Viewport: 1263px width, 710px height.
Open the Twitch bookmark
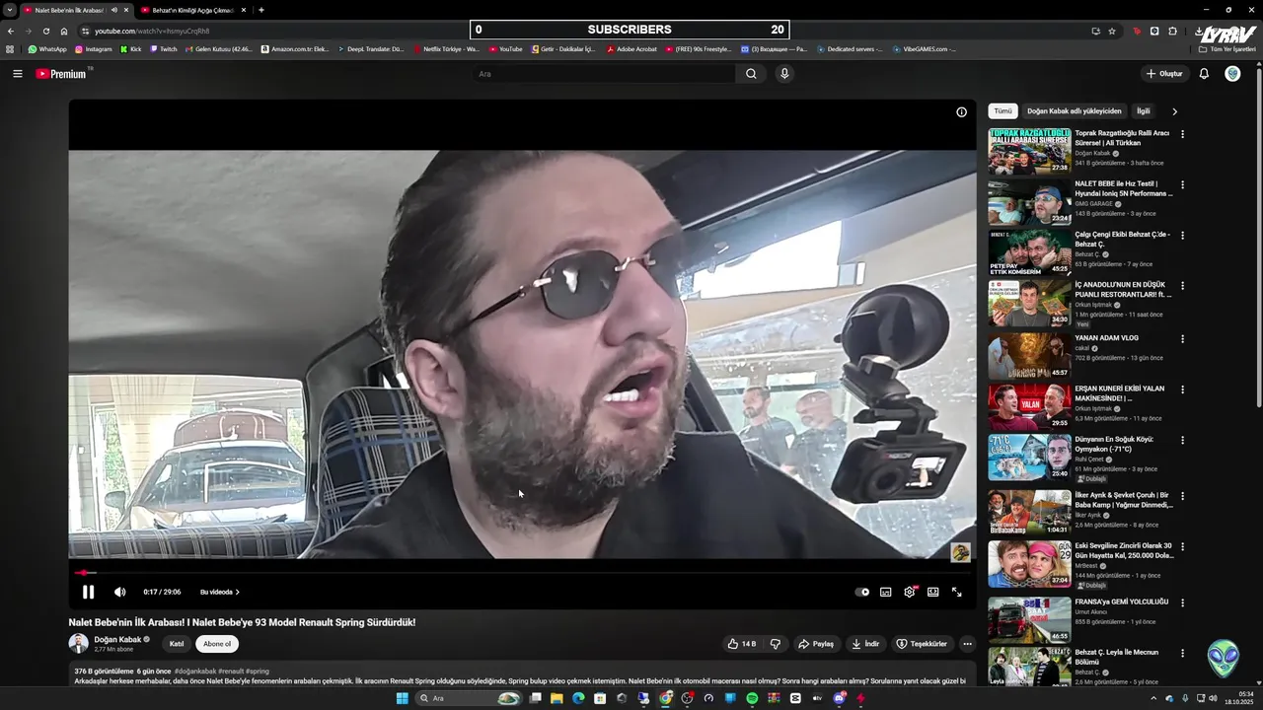pos(164,48)
